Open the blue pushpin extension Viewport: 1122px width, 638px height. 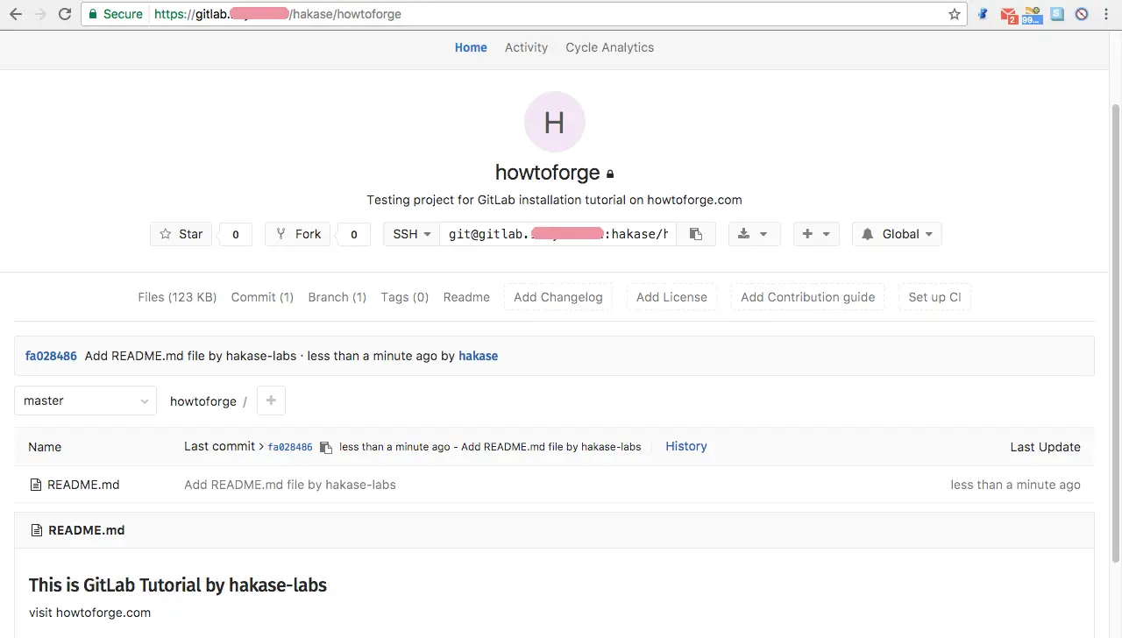(984, 14)
